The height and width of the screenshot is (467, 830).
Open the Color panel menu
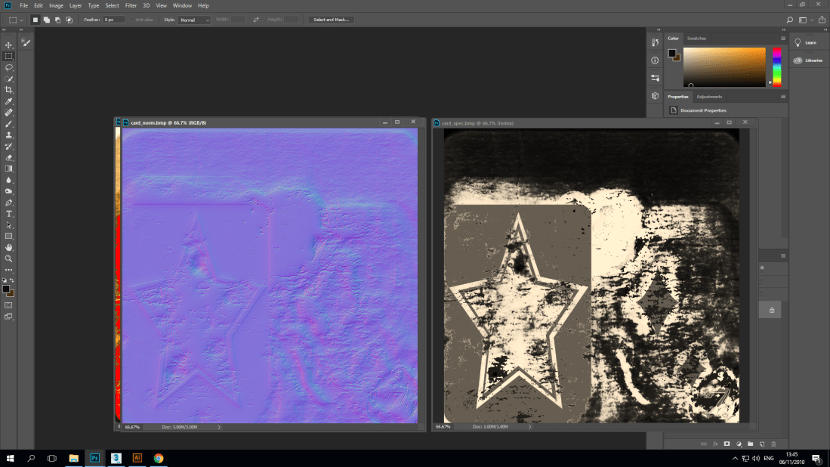tap(783, 38)
